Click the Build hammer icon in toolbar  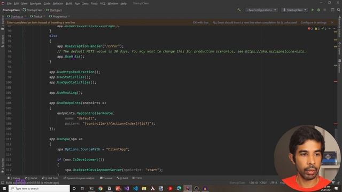(239, 10)
